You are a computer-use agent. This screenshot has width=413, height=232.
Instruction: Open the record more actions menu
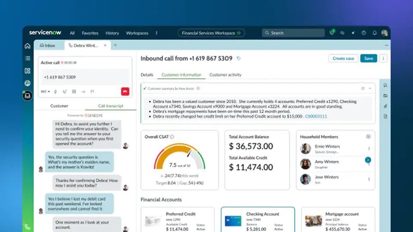coord(383,58)
